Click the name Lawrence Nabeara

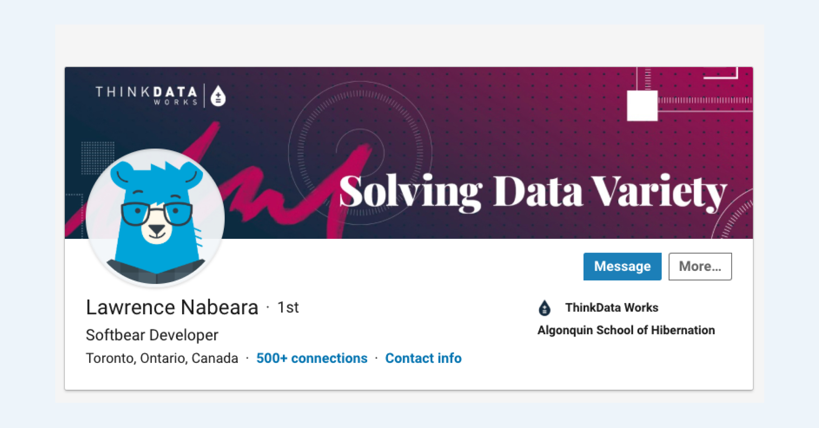[x=172, y=307]
